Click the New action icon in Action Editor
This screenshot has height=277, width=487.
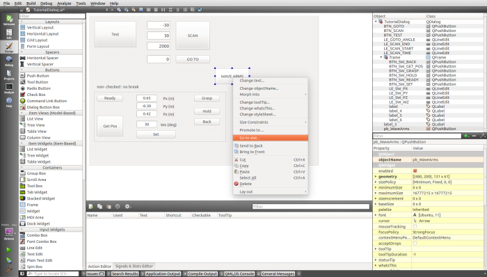(90, 206)
